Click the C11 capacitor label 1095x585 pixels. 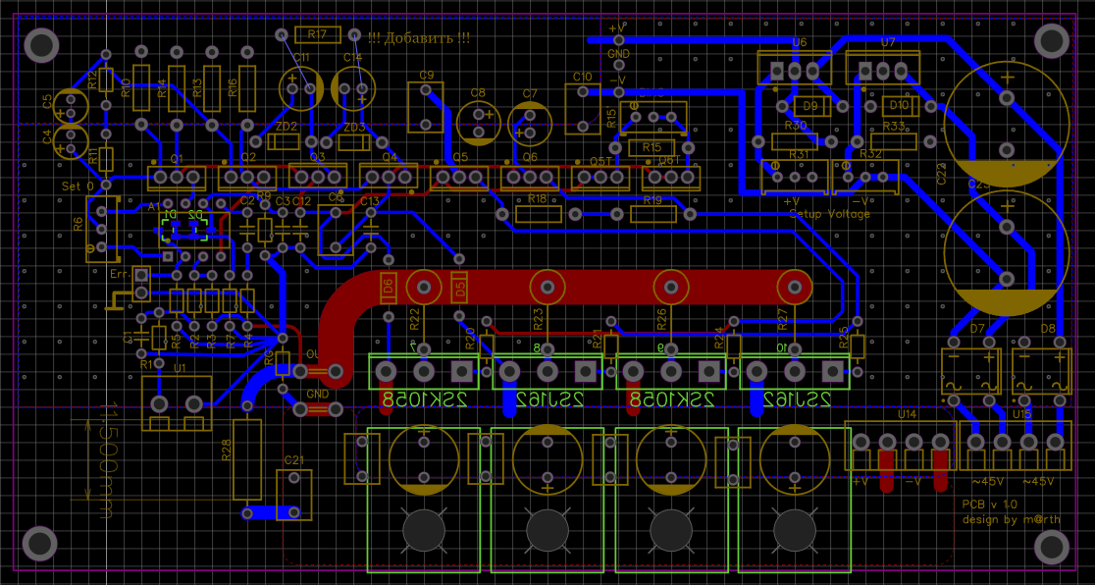(x=301, y=57)
